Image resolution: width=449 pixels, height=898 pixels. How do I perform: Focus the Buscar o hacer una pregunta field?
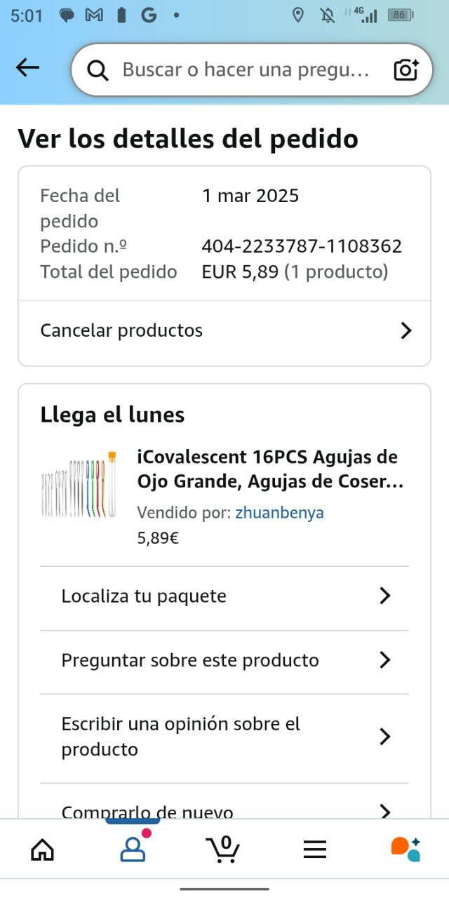246,69
